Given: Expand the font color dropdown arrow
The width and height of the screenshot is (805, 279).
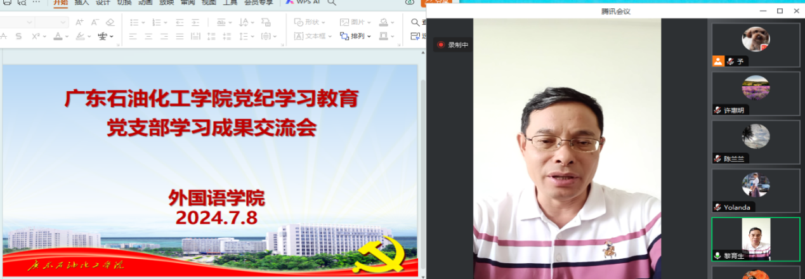Looking at the screenshot, I should 66,37.
